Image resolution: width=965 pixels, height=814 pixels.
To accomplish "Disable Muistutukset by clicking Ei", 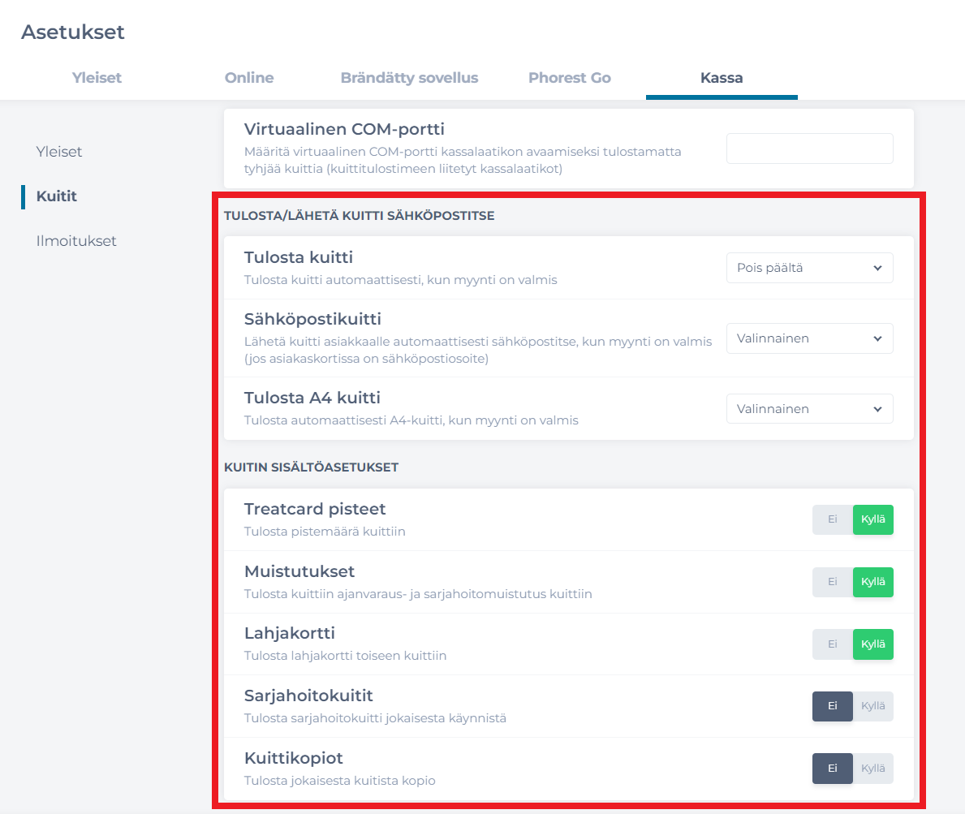I will point(833,582).
